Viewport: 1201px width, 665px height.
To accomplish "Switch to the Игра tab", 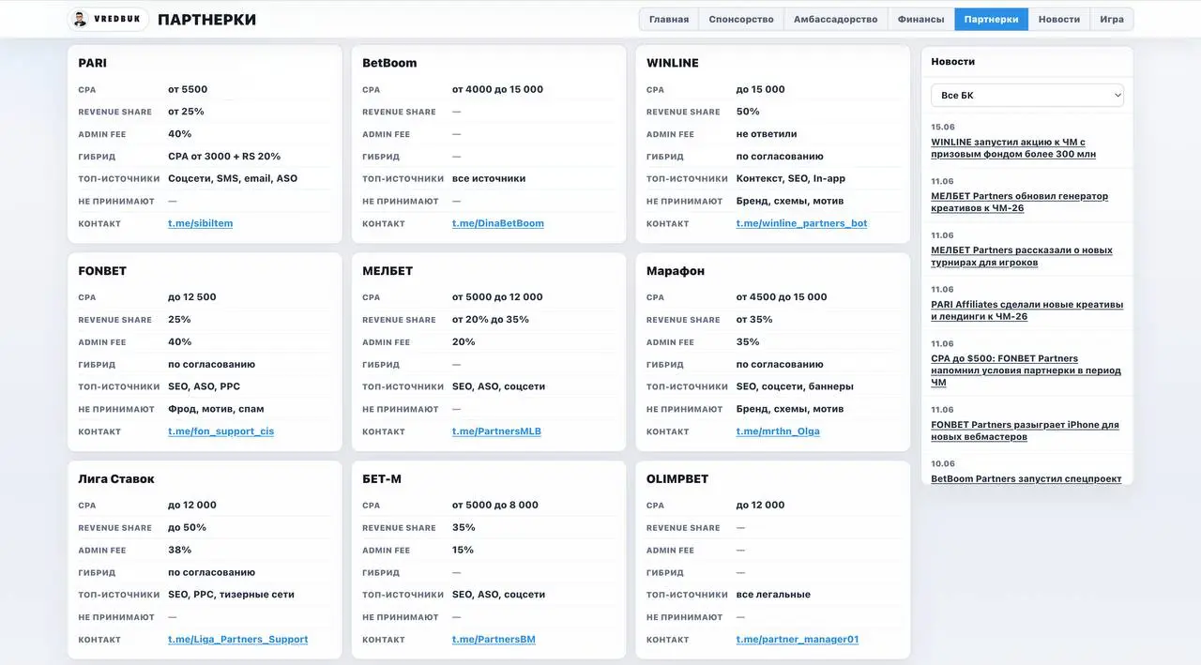I will click(1112, 19).
